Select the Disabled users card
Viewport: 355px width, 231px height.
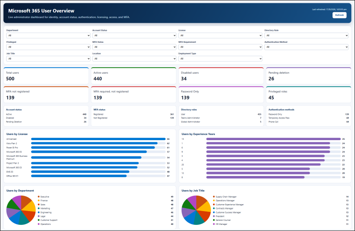(221, 76)
